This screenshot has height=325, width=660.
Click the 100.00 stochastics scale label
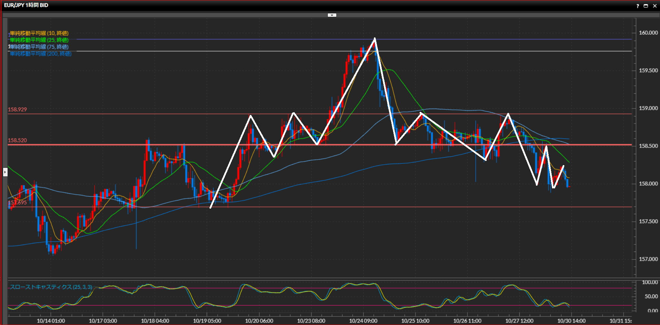pos(650,282)
